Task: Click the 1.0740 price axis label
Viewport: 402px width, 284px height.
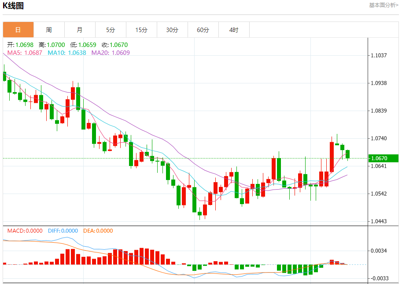Action: coord(379,138)
